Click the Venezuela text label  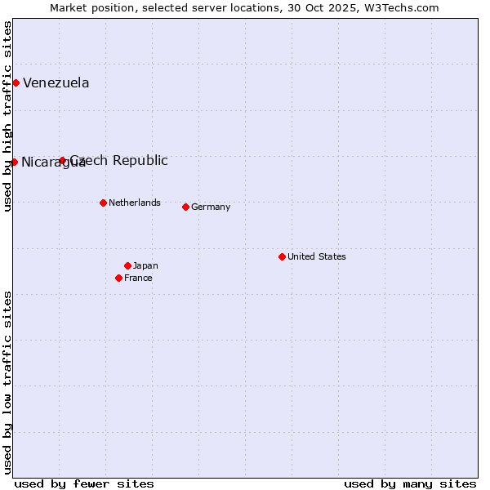coord(56,82)
